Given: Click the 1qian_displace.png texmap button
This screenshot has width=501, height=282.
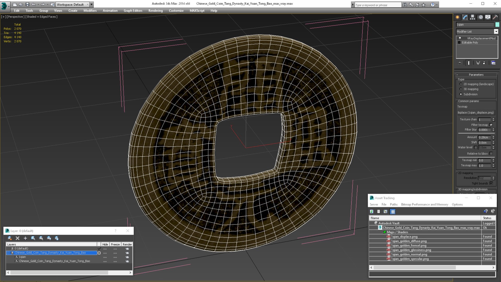Looking at the screenshot, I should tap(476, 113).
